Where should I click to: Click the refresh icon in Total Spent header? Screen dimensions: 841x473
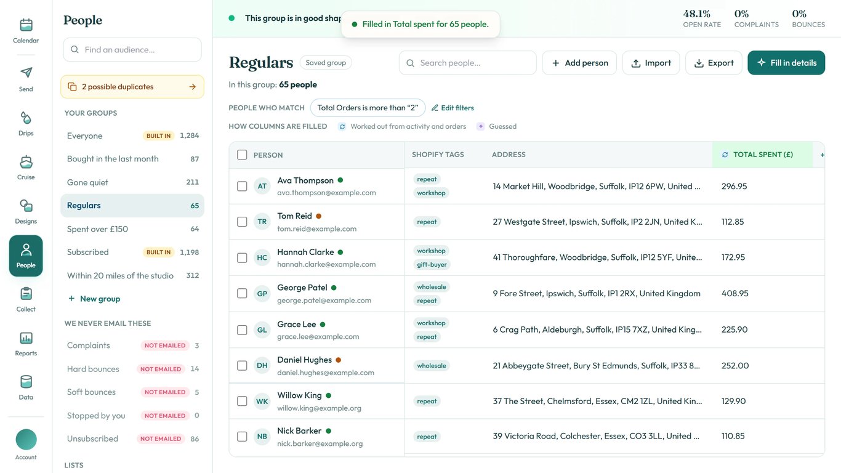(725, 155)
